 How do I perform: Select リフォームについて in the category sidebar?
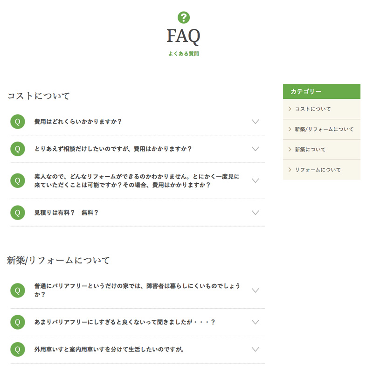[x=322, y=170]
